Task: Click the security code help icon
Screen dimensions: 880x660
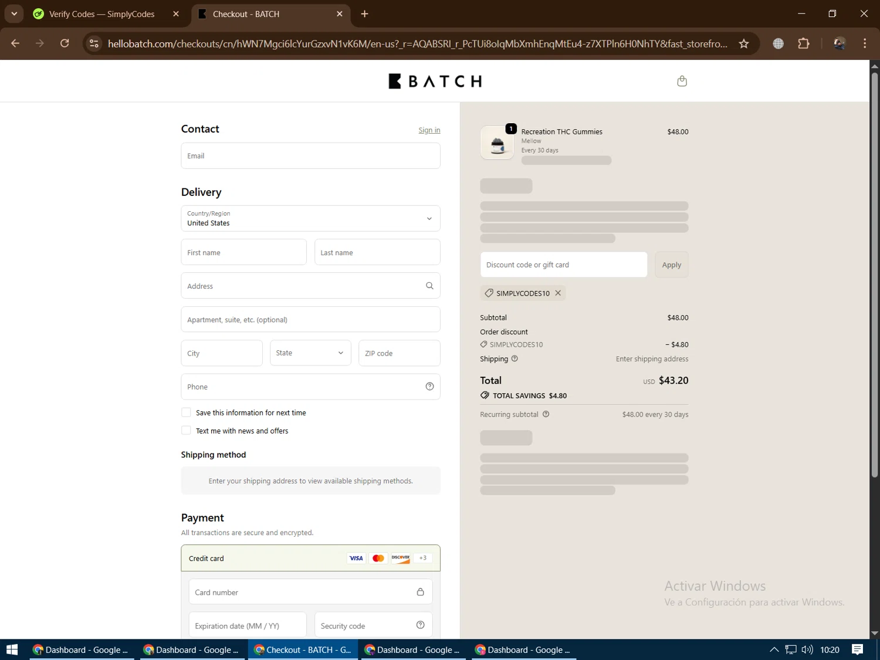Action: [x=420, y=625]
